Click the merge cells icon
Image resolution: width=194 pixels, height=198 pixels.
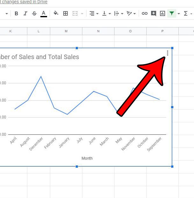(75, 13)
